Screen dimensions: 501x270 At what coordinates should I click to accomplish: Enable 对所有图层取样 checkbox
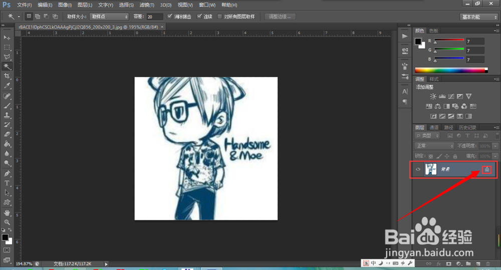click(x=219, y=17)
